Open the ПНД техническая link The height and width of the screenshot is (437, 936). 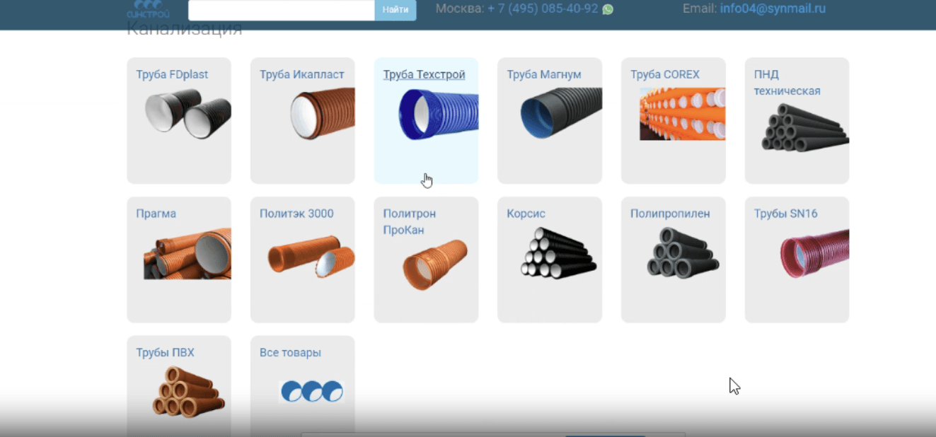pos(787,83)
